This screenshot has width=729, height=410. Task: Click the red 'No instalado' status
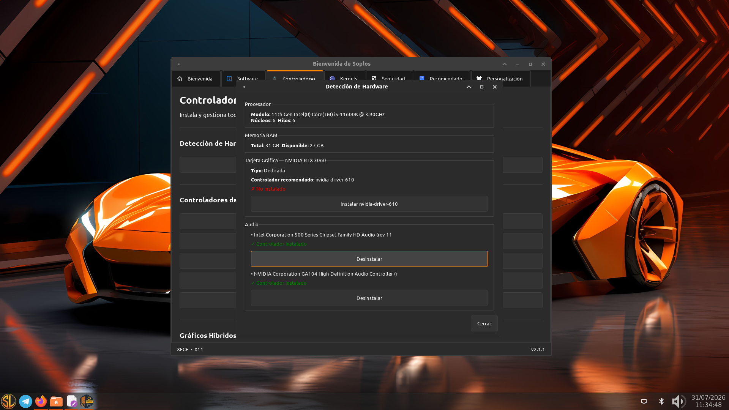268,189
